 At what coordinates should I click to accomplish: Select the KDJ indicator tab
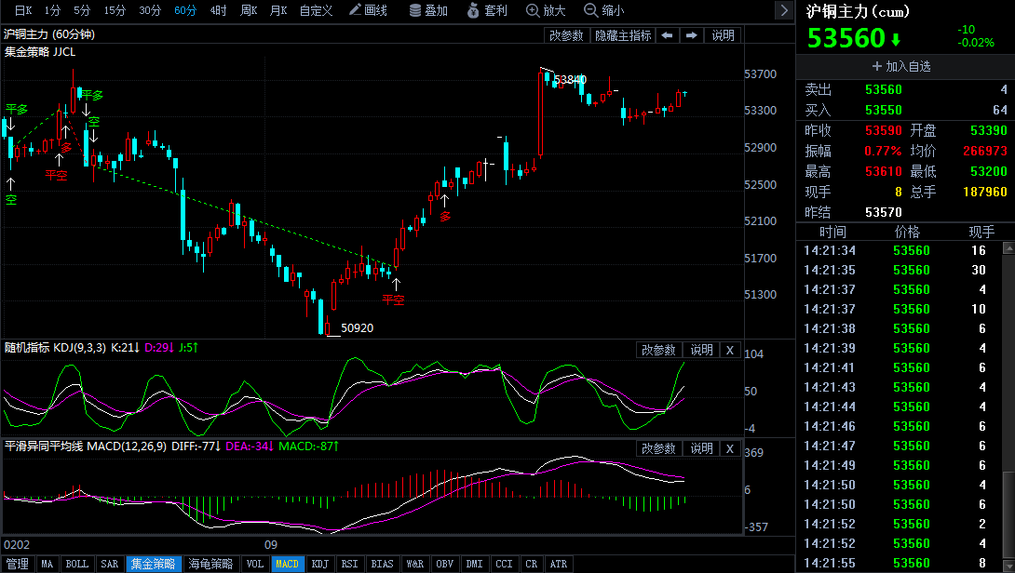319,564
